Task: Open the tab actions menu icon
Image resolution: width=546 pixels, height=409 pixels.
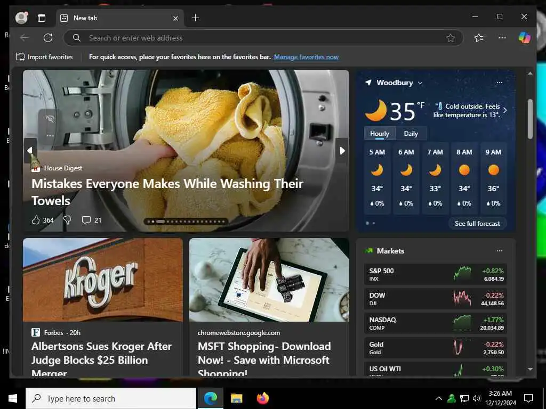Action: coord(42,18)
